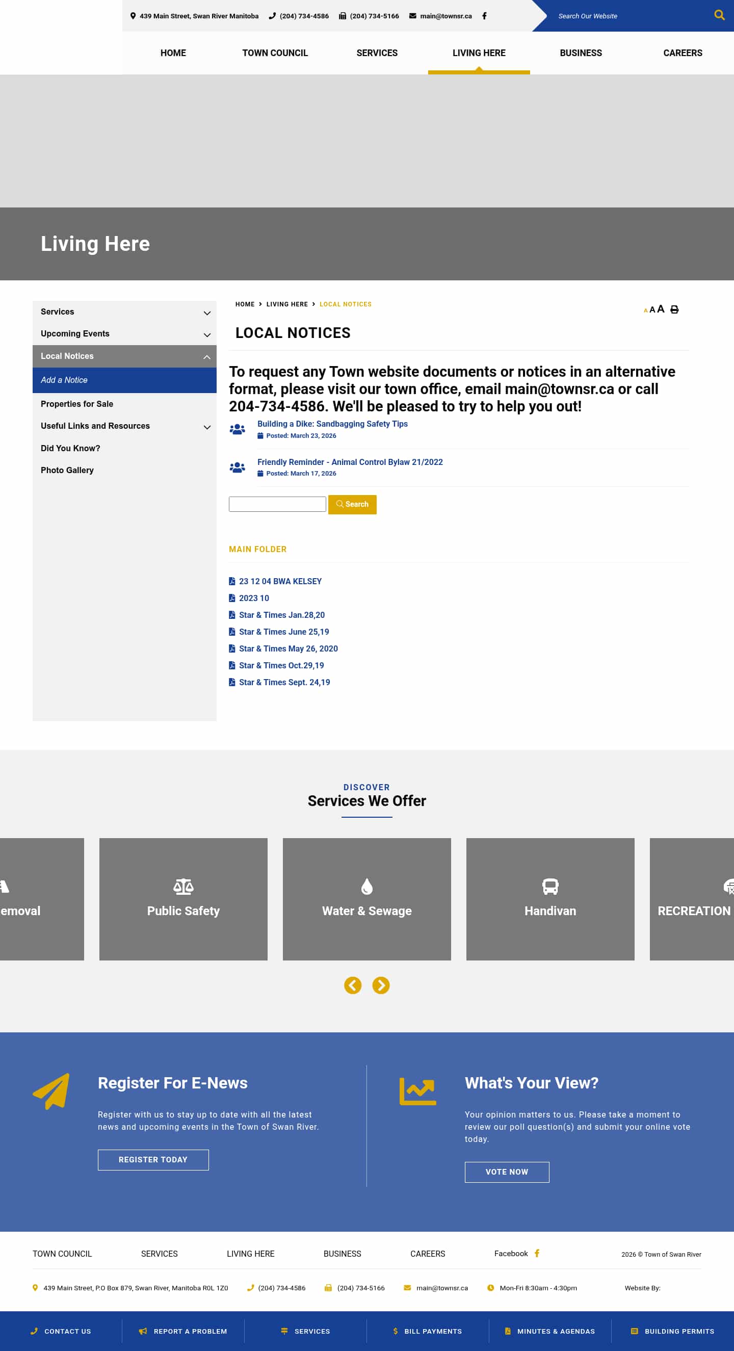Open Star & Times May 26, 2020 document
The height and width of the screenshot is (1351, 734).
click(288, 649)
